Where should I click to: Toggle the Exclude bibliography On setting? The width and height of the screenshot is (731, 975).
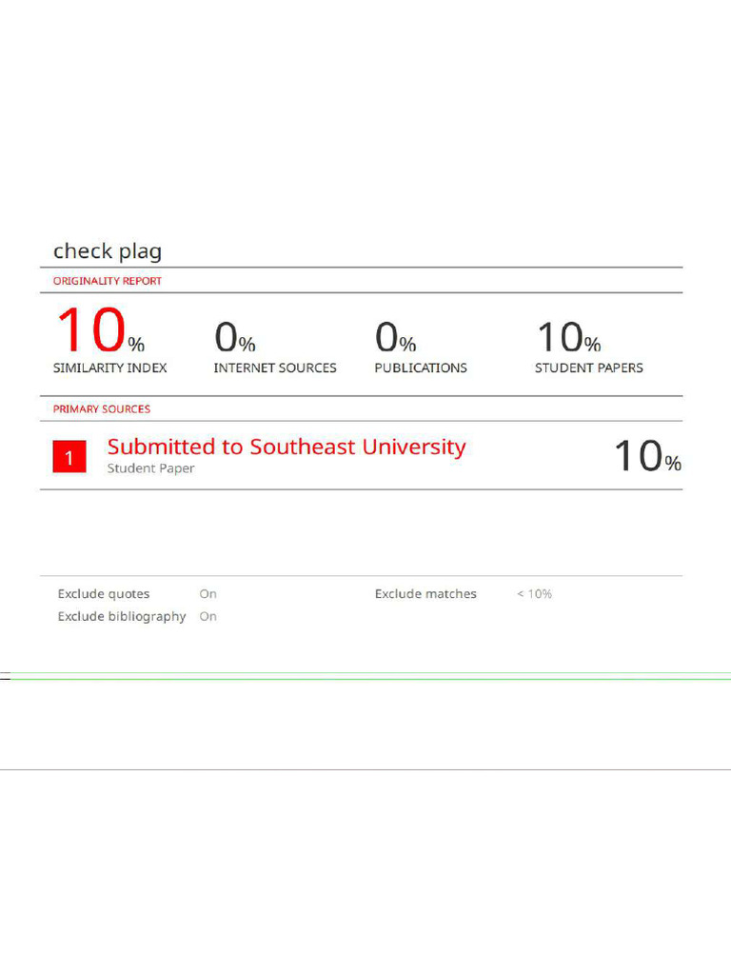pyautogui.click(x=207, y=617)
